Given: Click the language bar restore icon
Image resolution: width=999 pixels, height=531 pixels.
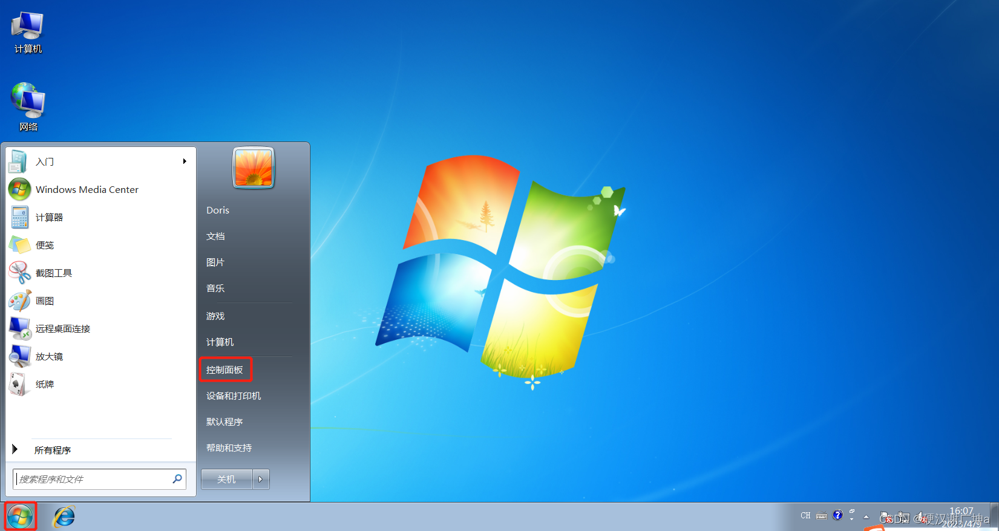Looking at the screenshot, I should click(852, 511).
